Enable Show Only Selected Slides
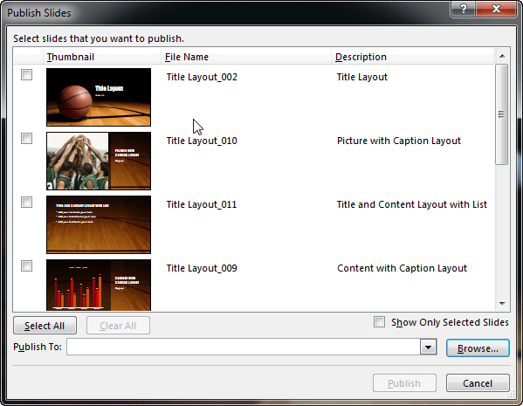 tap(379, 322)
